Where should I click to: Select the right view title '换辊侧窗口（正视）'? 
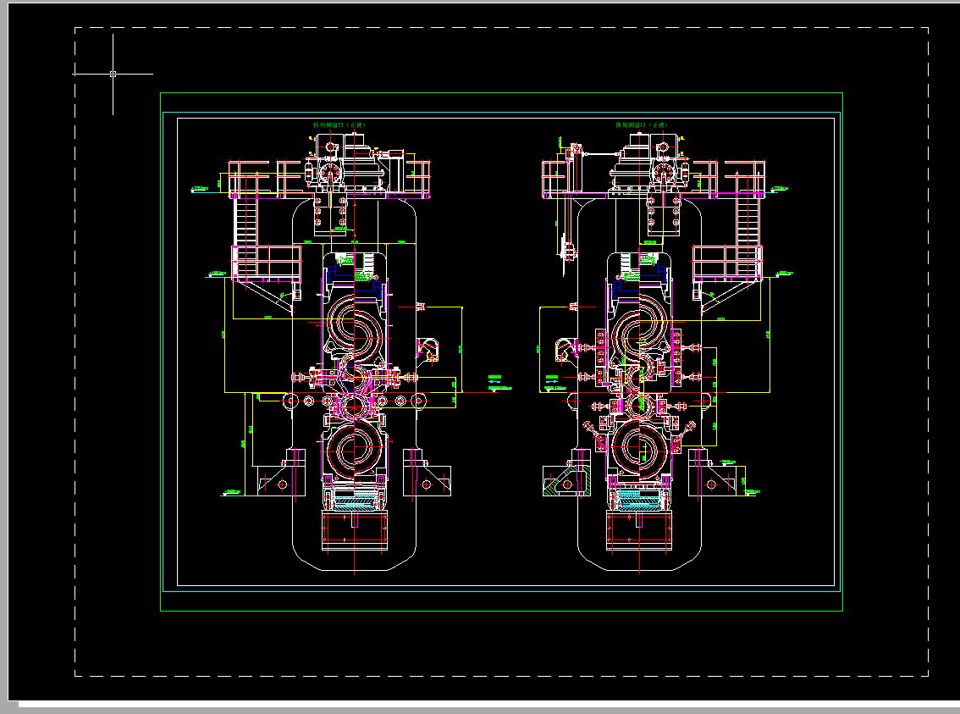pos(642,125)
